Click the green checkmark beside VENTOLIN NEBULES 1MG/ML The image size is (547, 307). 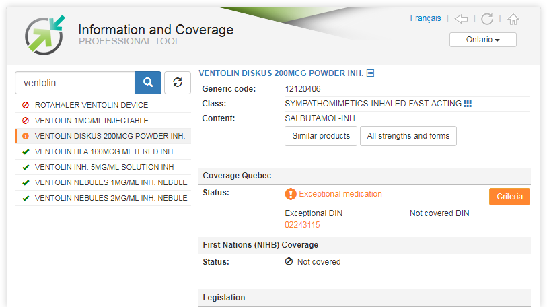[x=26, y=182]
